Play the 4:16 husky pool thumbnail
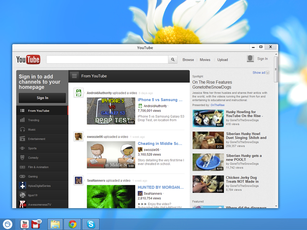 pos(208,162)
